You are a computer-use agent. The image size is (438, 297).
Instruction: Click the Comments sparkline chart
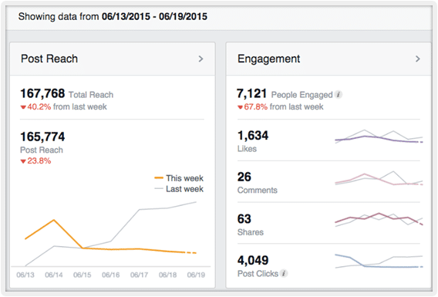point(379,178)
